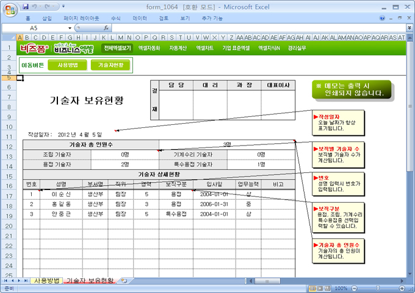Save workbook using quick access icon

point(26,7)
